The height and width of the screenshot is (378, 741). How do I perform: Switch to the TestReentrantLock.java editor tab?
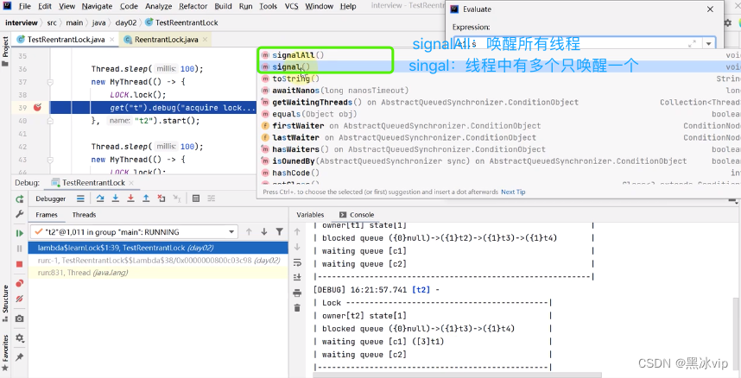tap(66, 40)
